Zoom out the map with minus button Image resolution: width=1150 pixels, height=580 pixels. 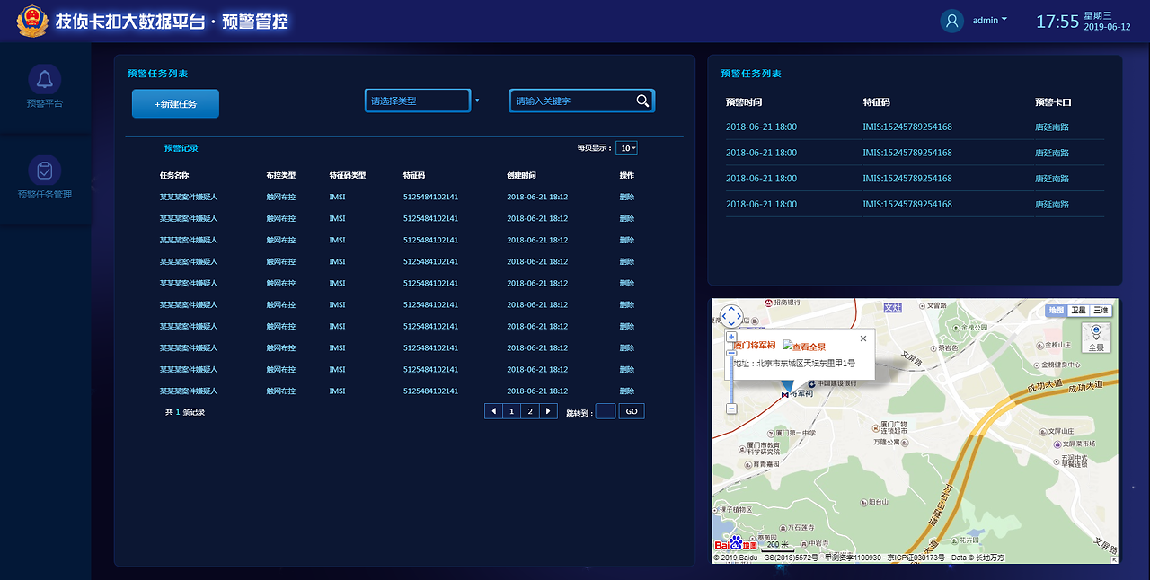pyautogui.click(x=731, y=409)
